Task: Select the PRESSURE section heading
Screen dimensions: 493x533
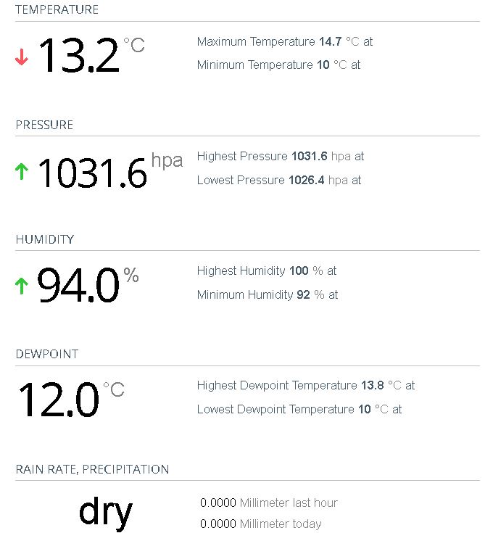Action: pyautogui.click(x=44, y=125)
